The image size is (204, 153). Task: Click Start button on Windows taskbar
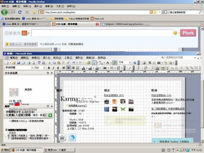point(5,150)
